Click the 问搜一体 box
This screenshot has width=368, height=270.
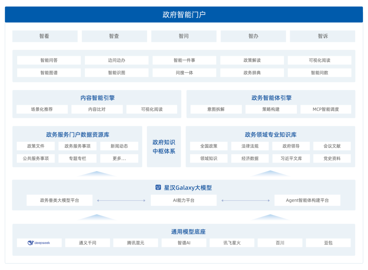[184, 73]
